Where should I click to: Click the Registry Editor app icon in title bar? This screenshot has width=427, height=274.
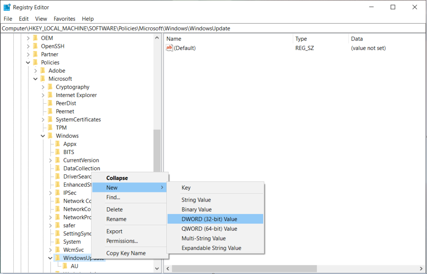pyautogui.click(x=7, y=7)
